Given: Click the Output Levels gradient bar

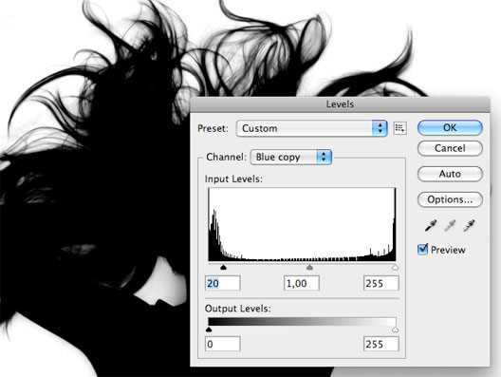Looking at the screenshot, I should (x=302, y=322).
